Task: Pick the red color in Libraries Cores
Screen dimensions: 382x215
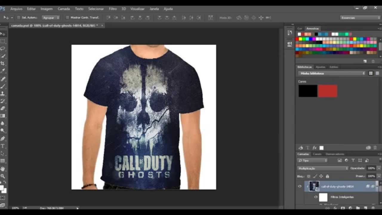Action: (328, 91)
